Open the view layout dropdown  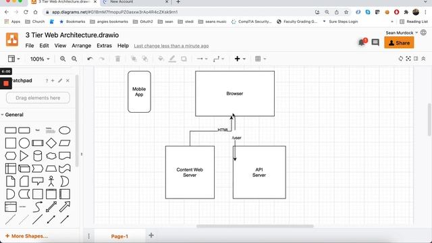click(x=13, y=59)
